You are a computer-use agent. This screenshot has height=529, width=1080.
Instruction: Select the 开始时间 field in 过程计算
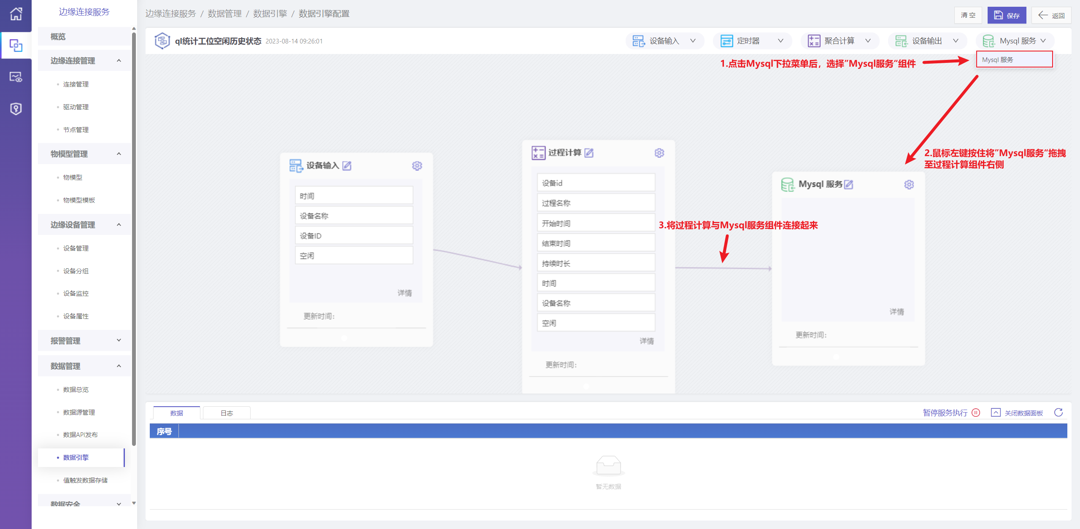pos(596,223)
